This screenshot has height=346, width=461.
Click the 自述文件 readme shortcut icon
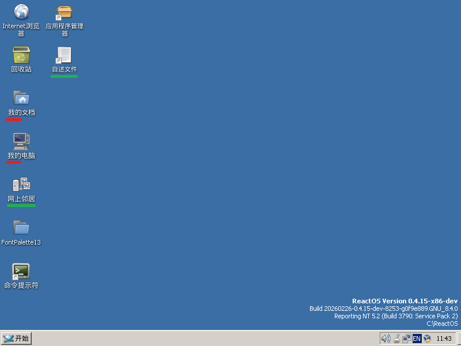pos(64,55)
